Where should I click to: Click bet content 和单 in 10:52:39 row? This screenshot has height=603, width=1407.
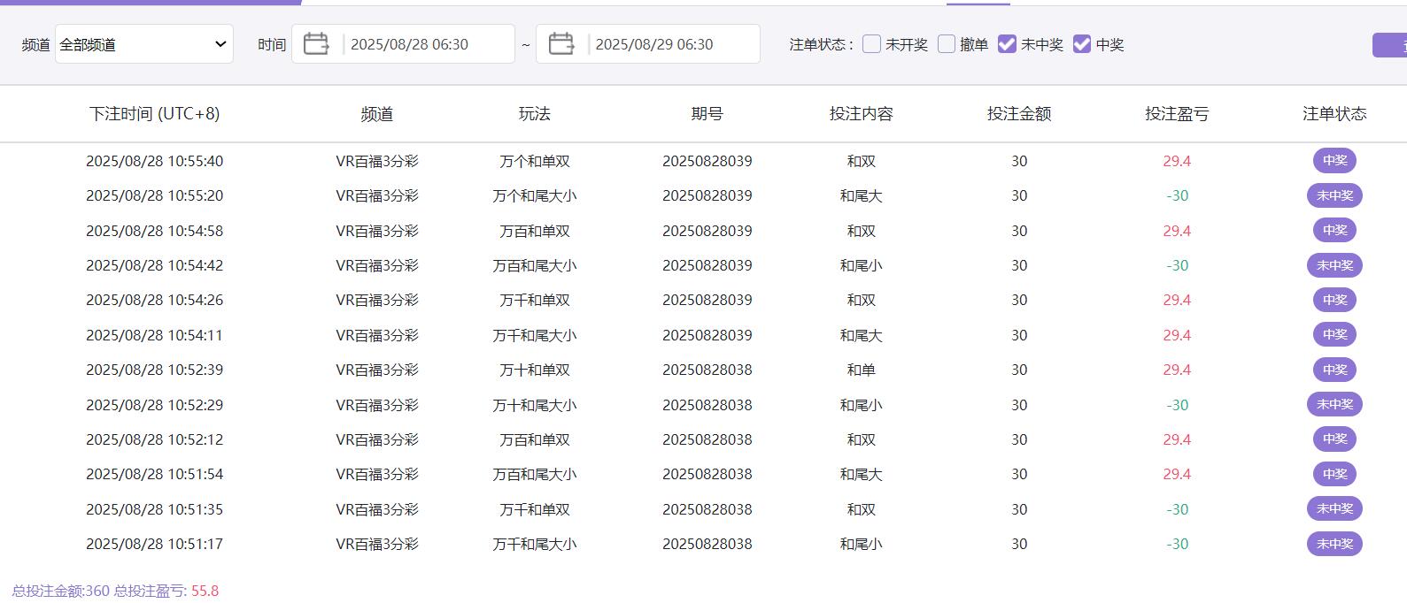(862, 370)
